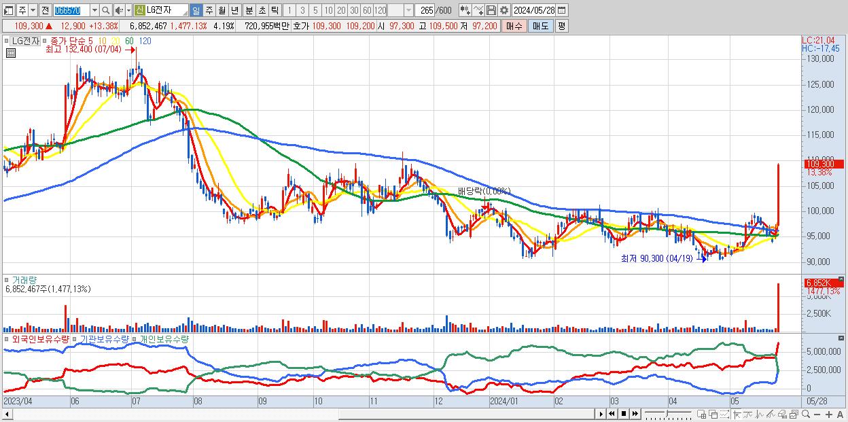
Task: Click the overlapping windows icon
Action: click(713, 415)
